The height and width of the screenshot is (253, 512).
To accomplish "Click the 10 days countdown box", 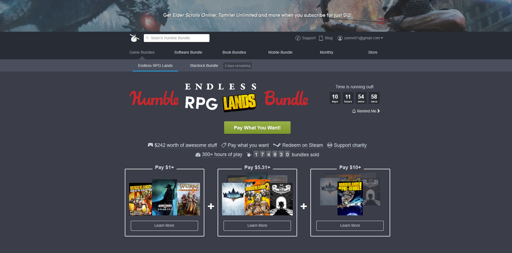I will (335, 98).
